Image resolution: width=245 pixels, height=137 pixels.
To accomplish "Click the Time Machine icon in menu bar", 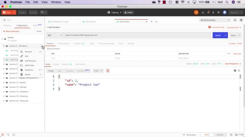I will pyautogui.click(x=170, y=2).
